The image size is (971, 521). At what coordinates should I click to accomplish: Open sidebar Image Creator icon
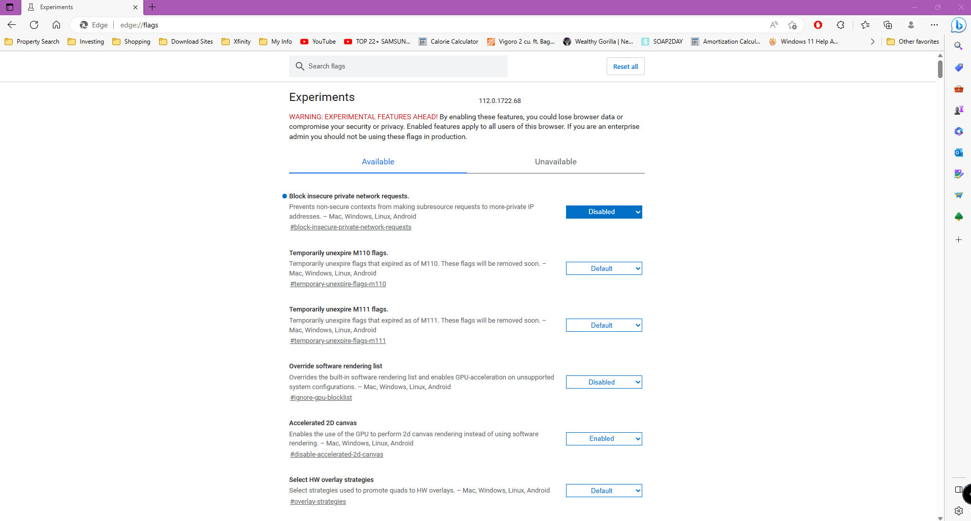(959, 174)
